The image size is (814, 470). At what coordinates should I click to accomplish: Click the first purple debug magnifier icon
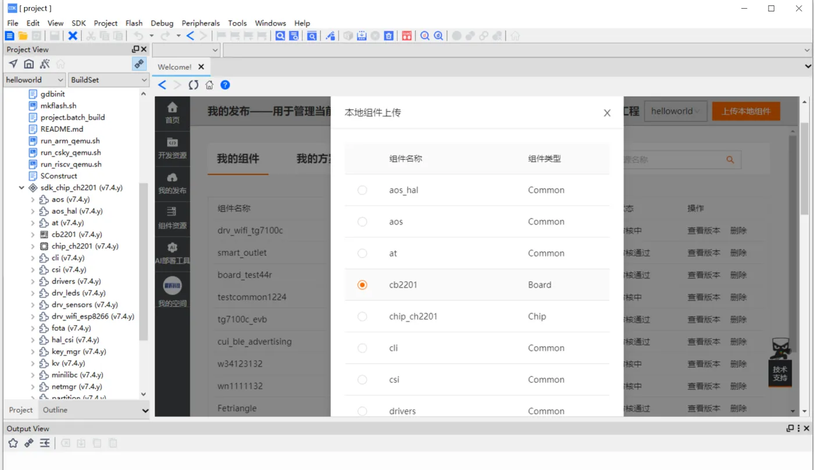[425, 36]
